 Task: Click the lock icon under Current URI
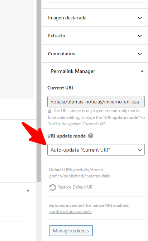point(49,111)
